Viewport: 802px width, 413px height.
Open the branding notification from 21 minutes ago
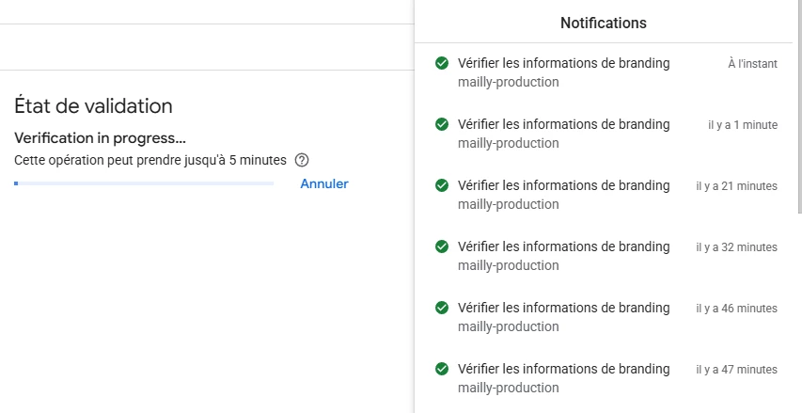pos(563,185)
